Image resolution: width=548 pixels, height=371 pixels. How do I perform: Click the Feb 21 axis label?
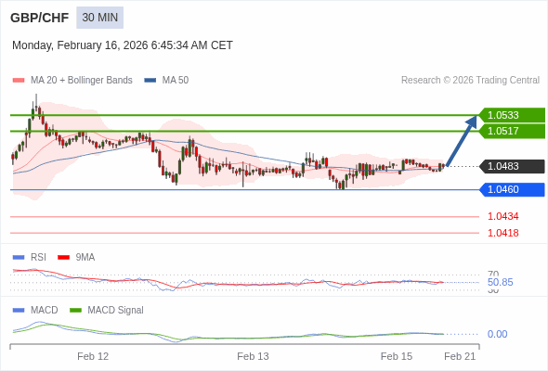click(460, 356)
